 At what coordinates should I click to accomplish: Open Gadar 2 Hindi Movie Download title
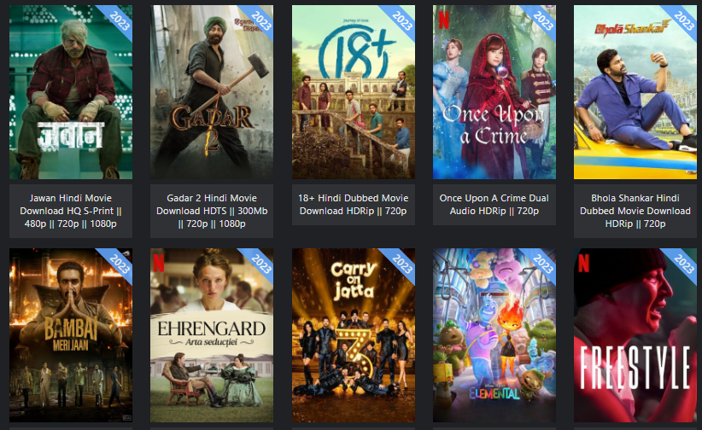coord(212,211)
